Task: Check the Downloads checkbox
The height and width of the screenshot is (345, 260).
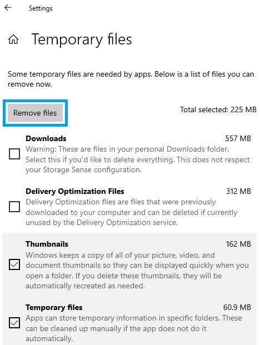Action: [x=14, y=154]
